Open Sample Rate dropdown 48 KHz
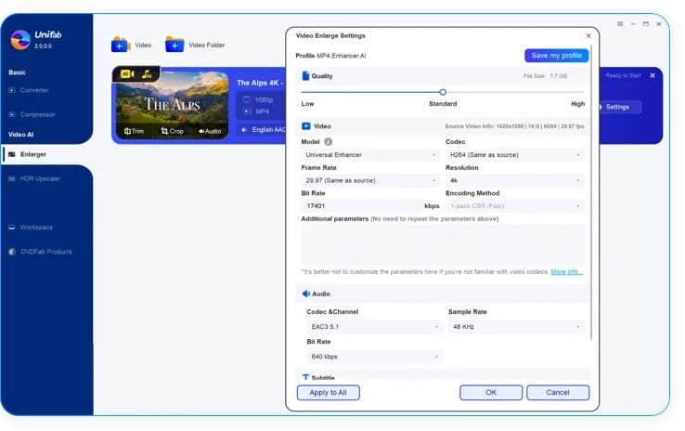685x431 pixels. coord(516,327)
